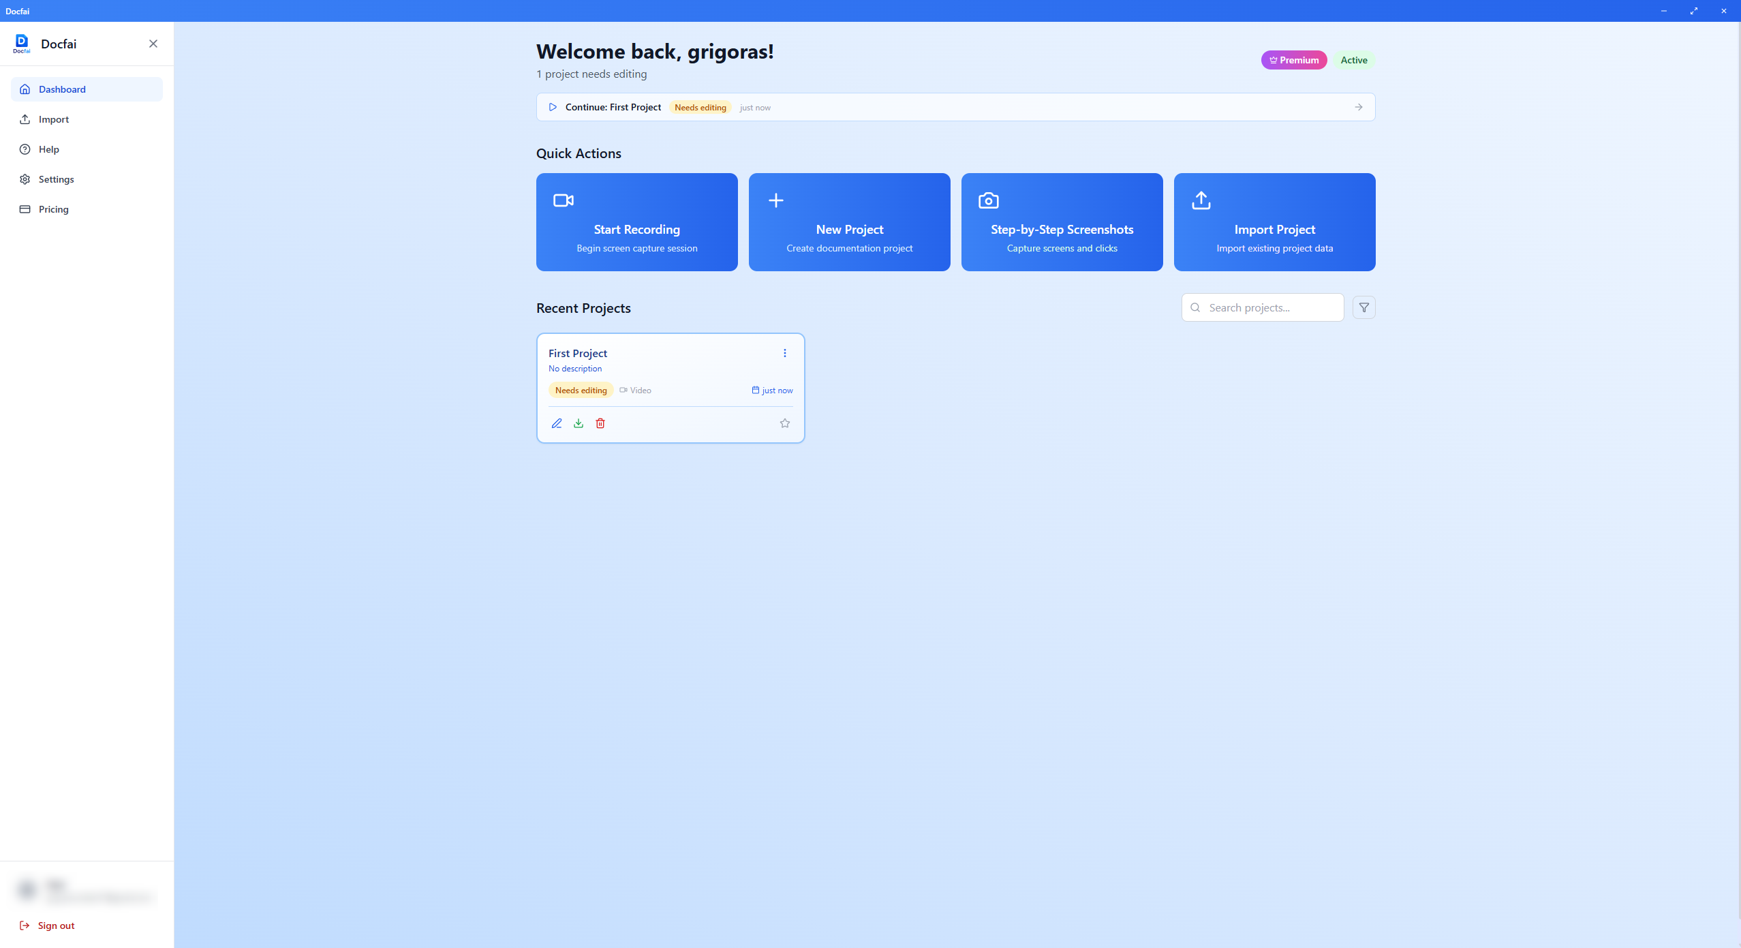
Task: Start Recording quick action card
Action: pos(636,222)
